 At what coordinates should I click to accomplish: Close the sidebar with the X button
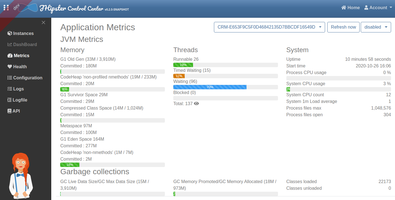43,22
